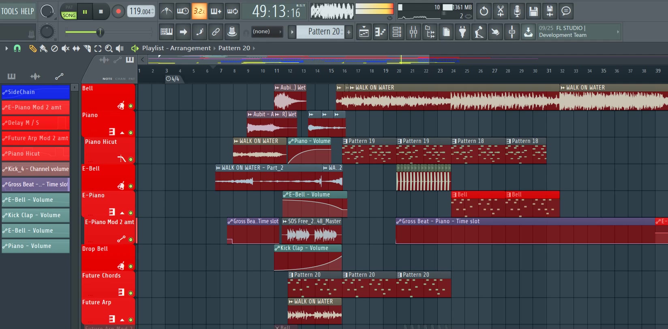Select the NOTE tab above the track headers

(x=107, y=79)
